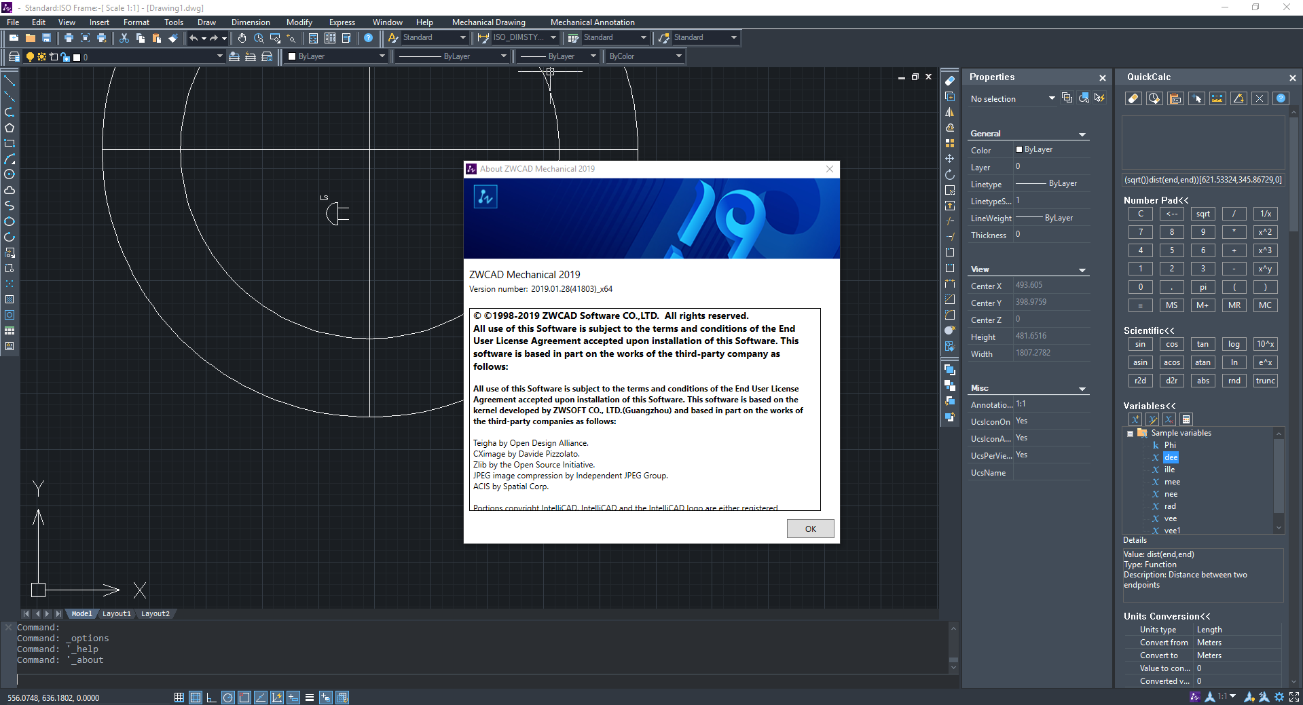
Task: Open the ByColor plot style dropdown
Action: click(x=645, y=57)
